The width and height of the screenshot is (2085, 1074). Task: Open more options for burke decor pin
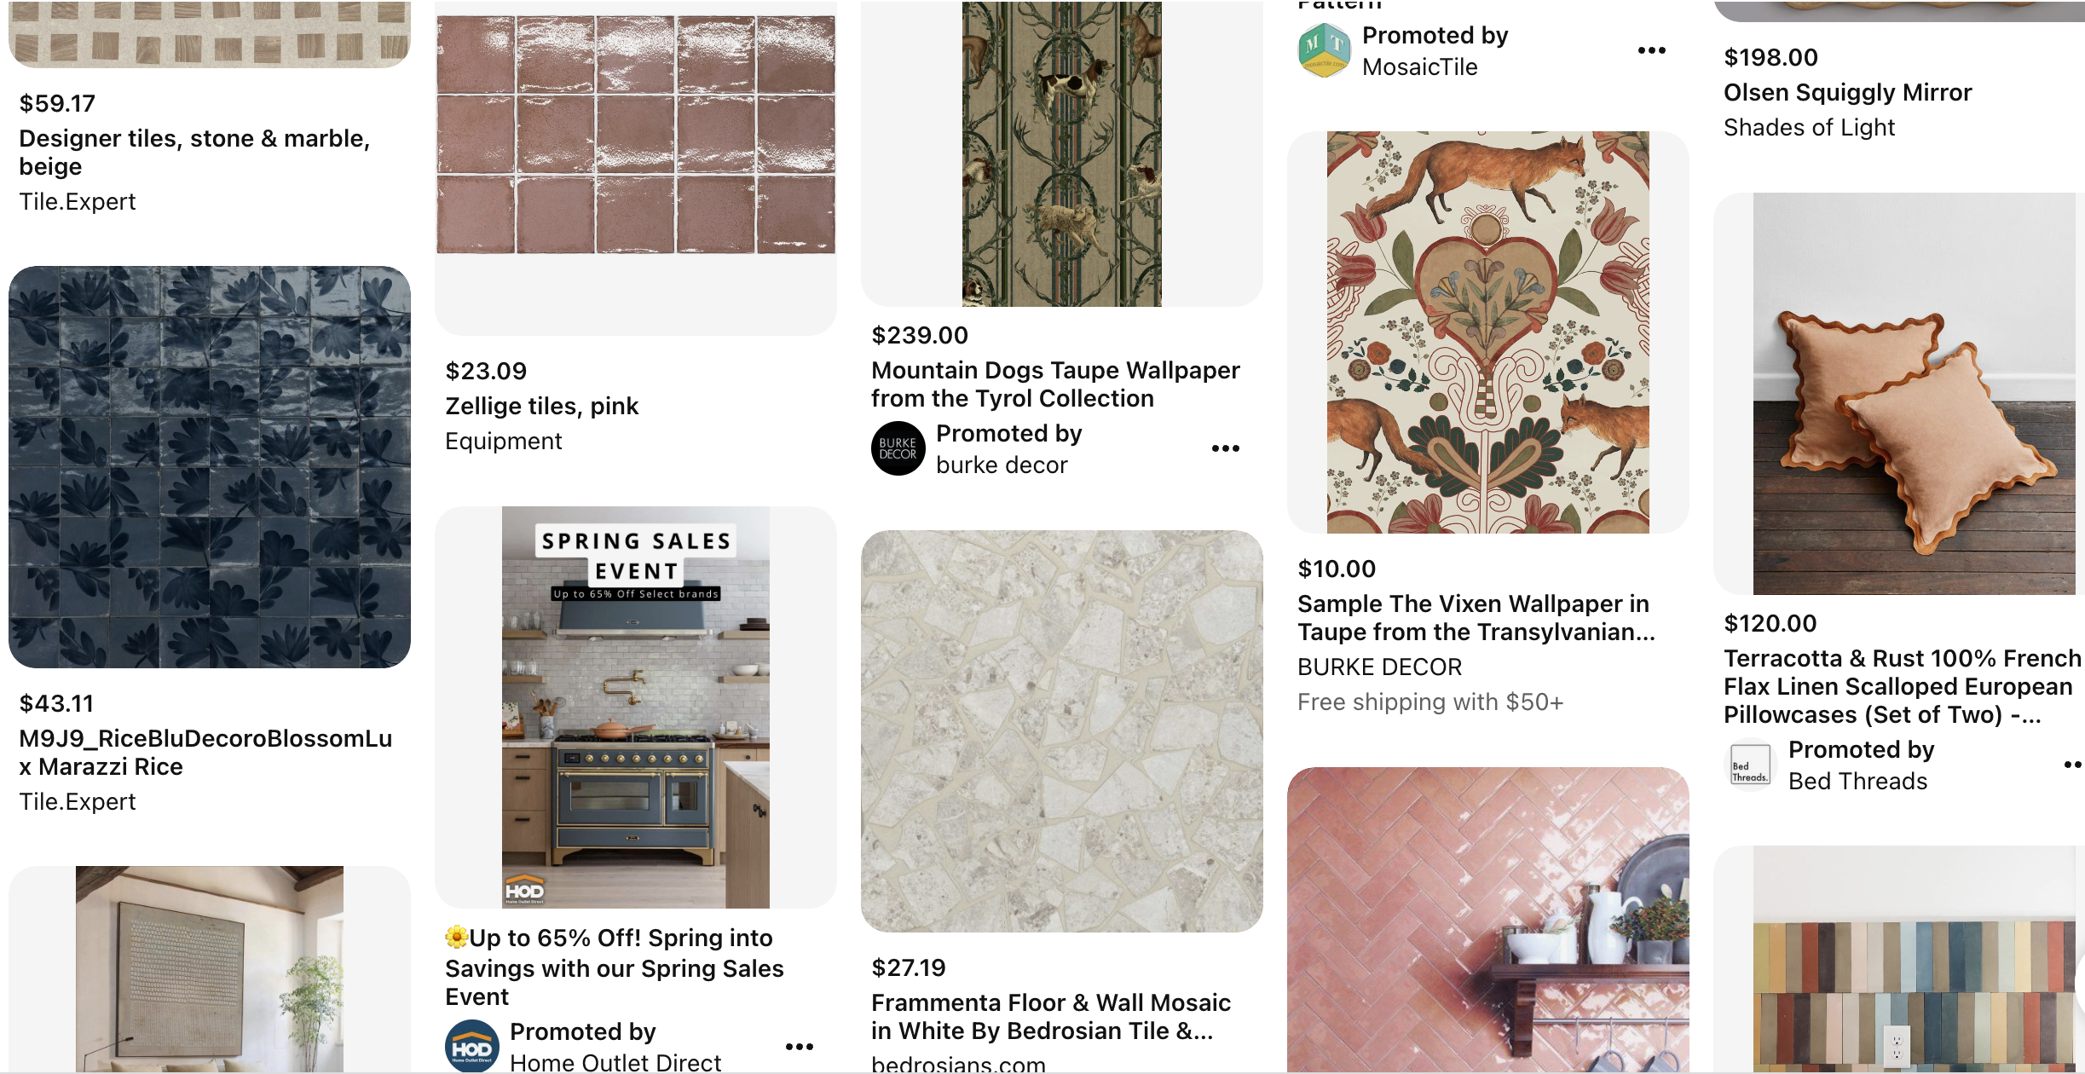pyautogui.click(x=1225, y=448)
